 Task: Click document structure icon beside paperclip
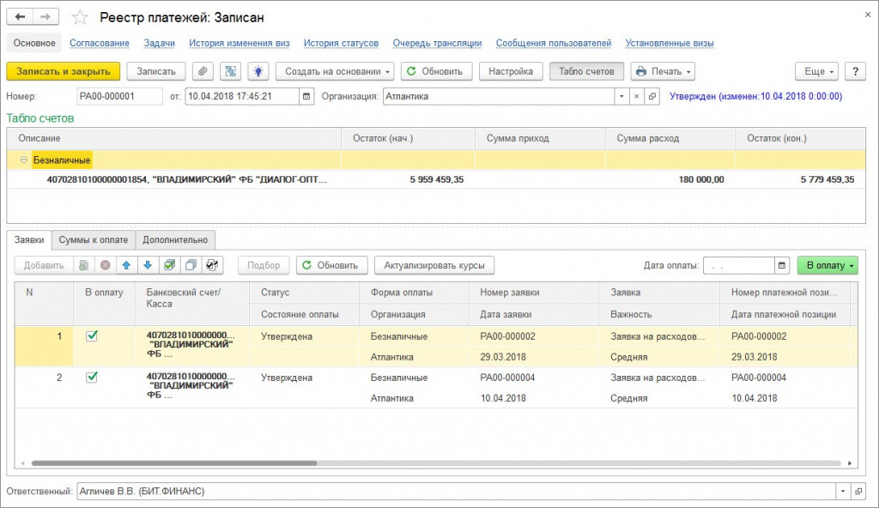[230, 71]
